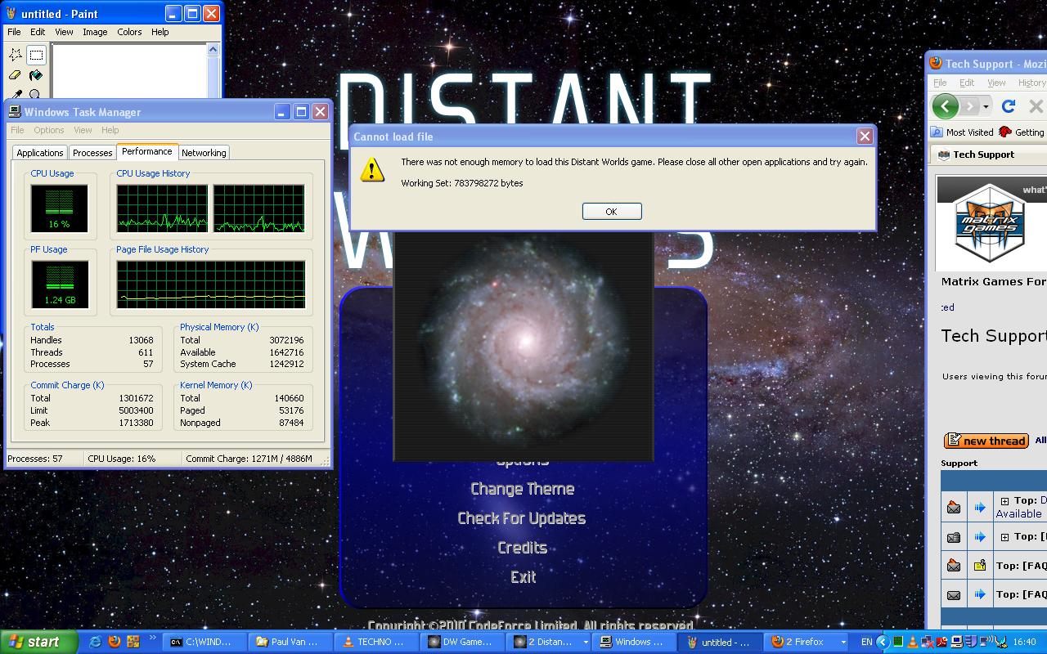This screenshot has height=654, width=1047.
Task: Click the Matrix Games logo
Action: point(989,223)
